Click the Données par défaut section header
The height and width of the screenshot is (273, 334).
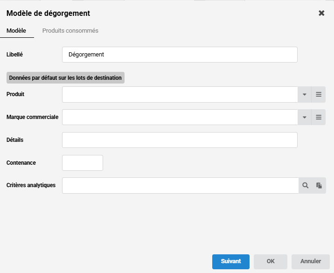click(x=65, y=77)
